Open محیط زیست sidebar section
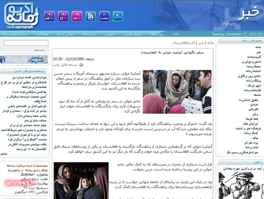 point(254,66)
